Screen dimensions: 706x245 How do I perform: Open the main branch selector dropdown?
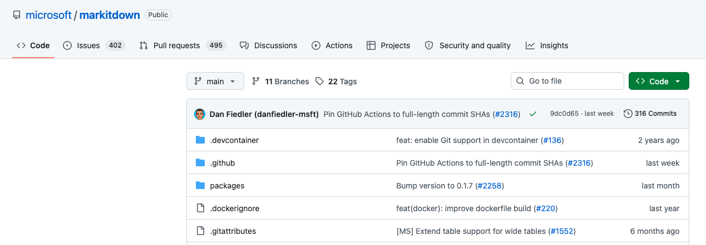(215, 81)
